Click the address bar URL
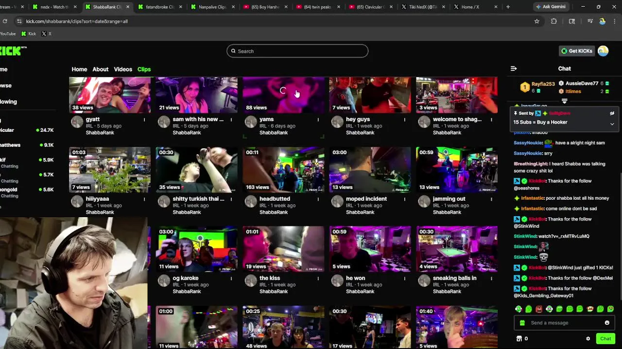This screenshot has height=349, width=622. (x=77, y=21)
